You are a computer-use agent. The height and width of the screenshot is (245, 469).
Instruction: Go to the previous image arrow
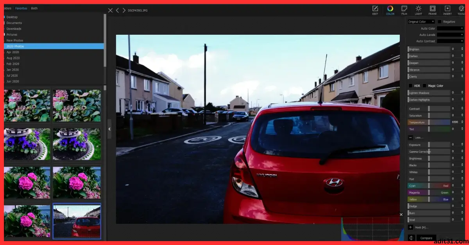[117, 10]
